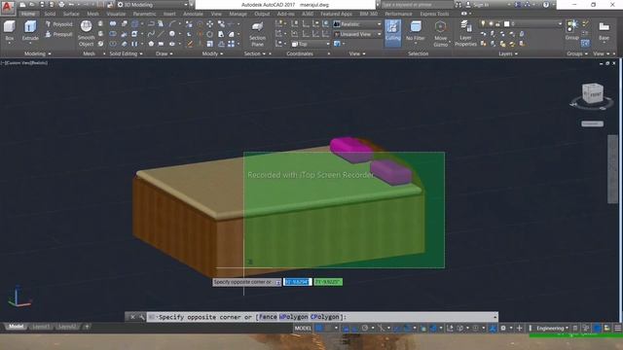Expand the Layers panel
The width and height of the screenshot is (623, 350).
(508, 53)
